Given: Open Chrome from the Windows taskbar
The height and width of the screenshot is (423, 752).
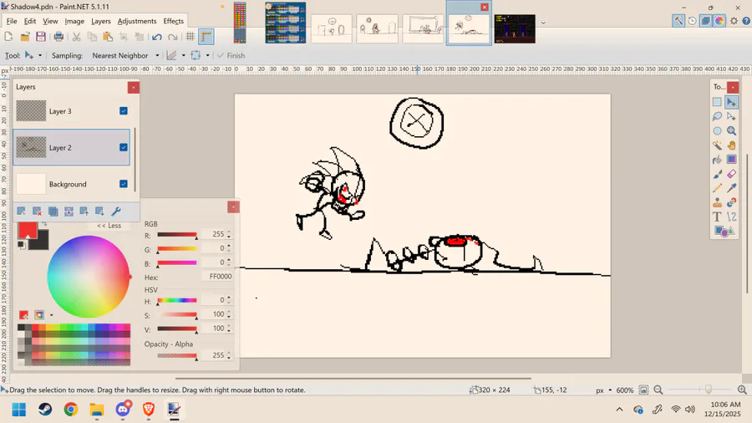Looking at the screenshot, I should 71,410.
